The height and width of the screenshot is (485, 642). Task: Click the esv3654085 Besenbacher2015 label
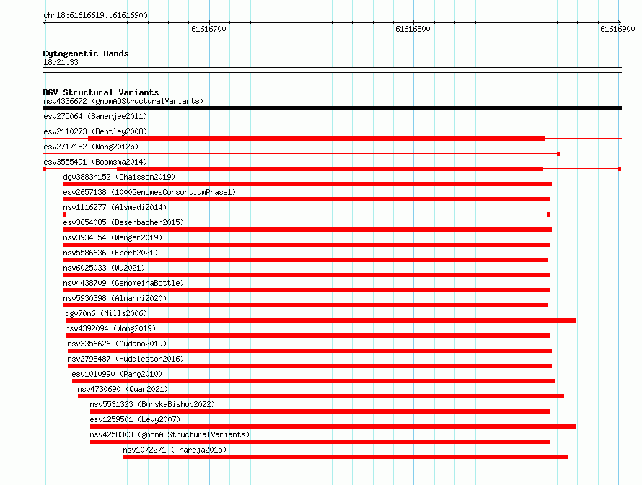[123, 222]
